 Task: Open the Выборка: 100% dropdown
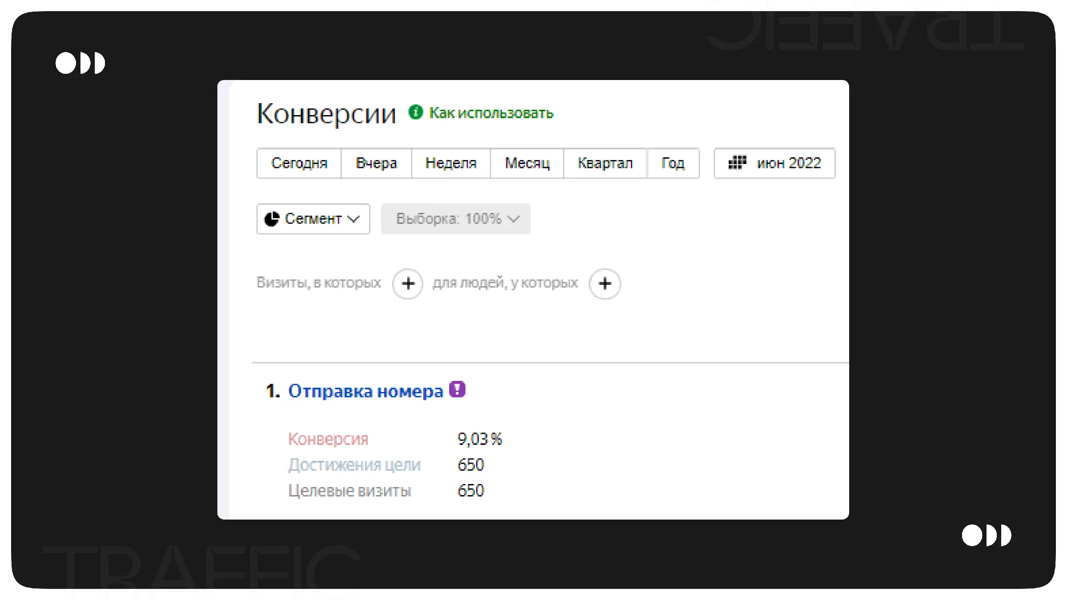click(455, 219)
